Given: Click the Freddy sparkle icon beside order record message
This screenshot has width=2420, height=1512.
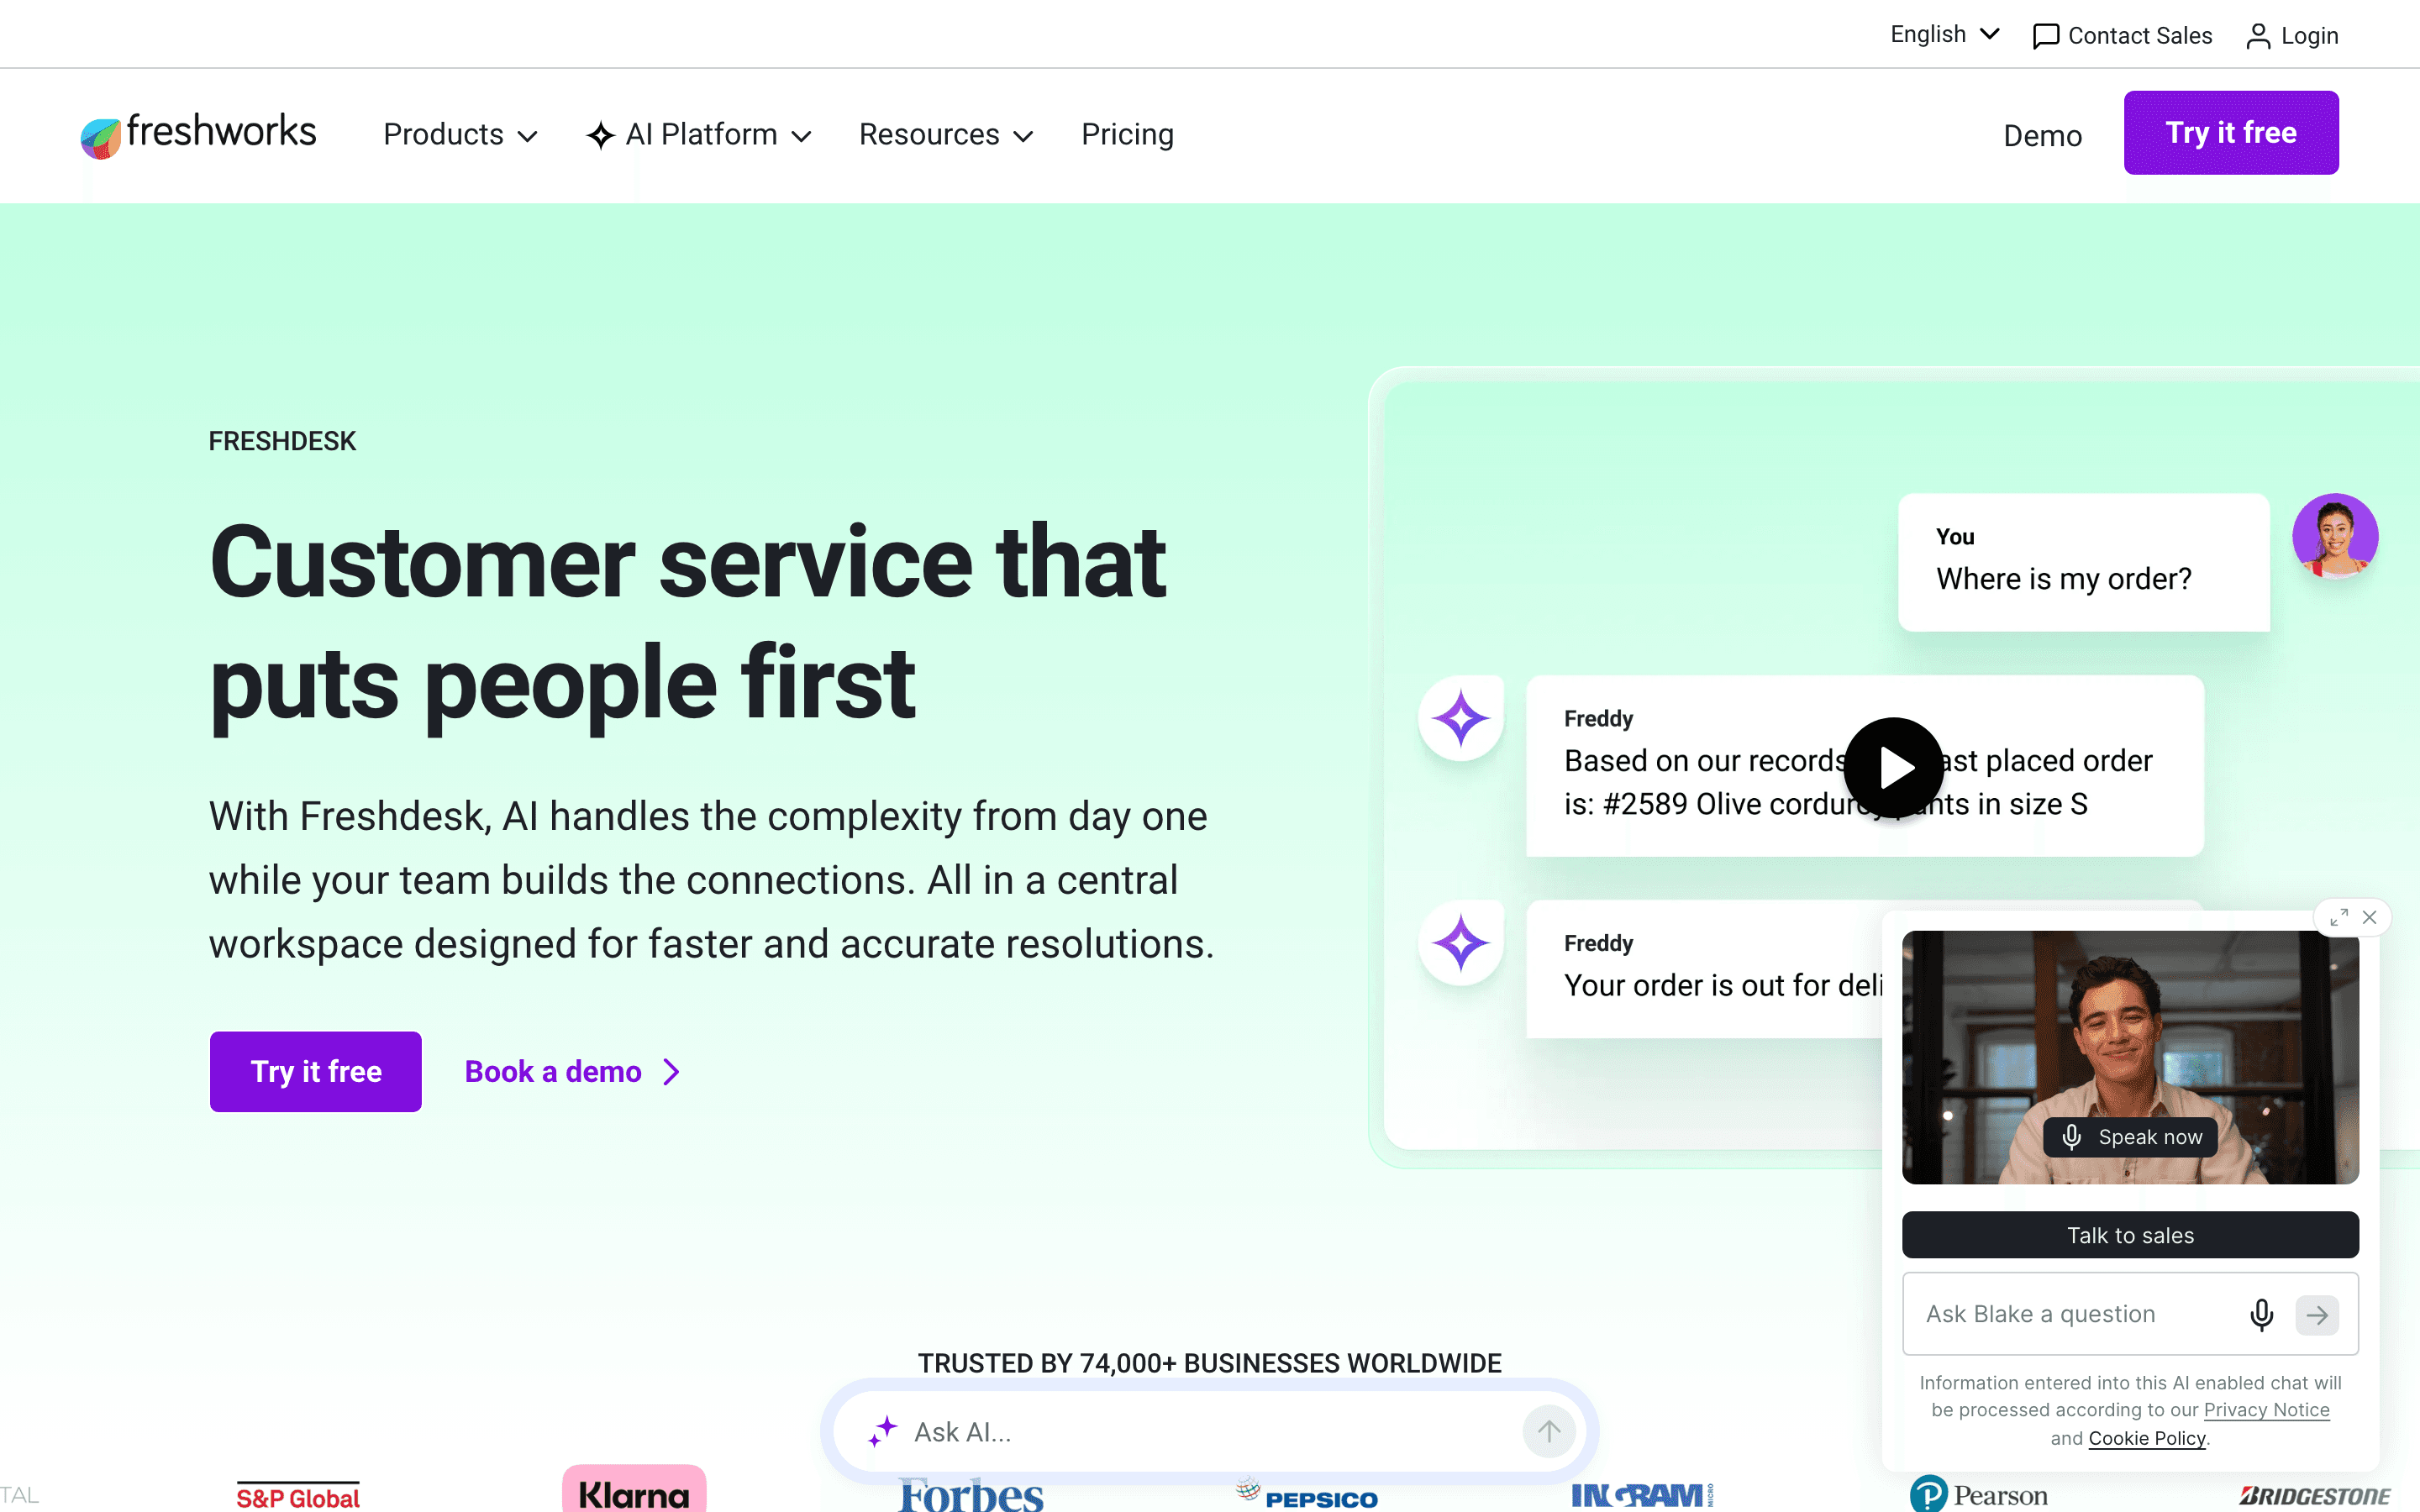Looking at the screenshot, I should point(1461,719).
